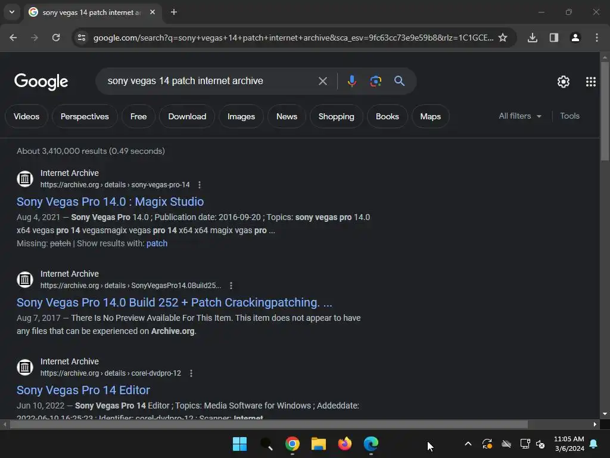
Task: Click horizontal scrollbar right arrow
Action: coord(595,425)
